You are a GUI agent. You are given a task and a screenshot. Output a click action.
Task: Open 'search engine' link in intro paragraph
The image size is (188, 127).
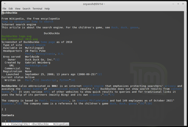[93, 86]
